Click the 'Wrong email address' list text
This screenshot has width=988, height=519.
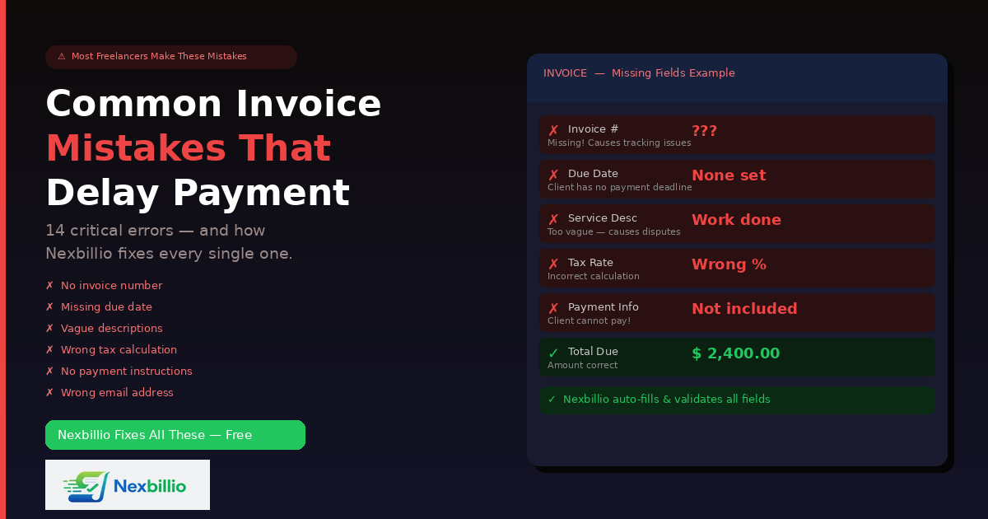click(117, 393)
